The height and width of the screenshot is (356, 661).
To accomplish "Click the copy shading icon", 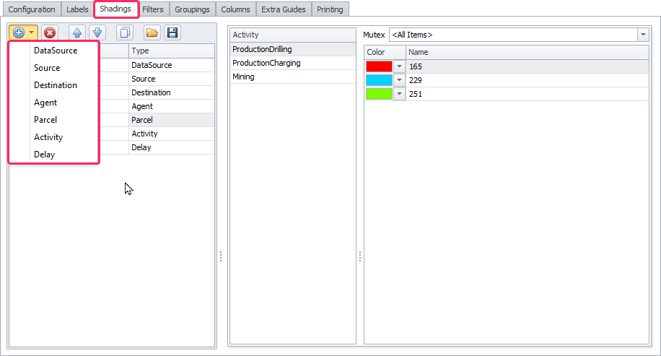I will [125, 32].
